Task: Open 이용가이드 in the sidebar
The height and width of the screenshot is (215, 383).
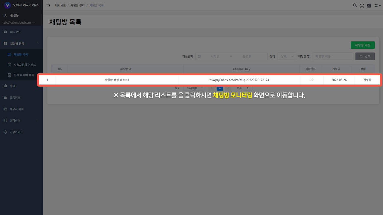Action: pos(22,132)
